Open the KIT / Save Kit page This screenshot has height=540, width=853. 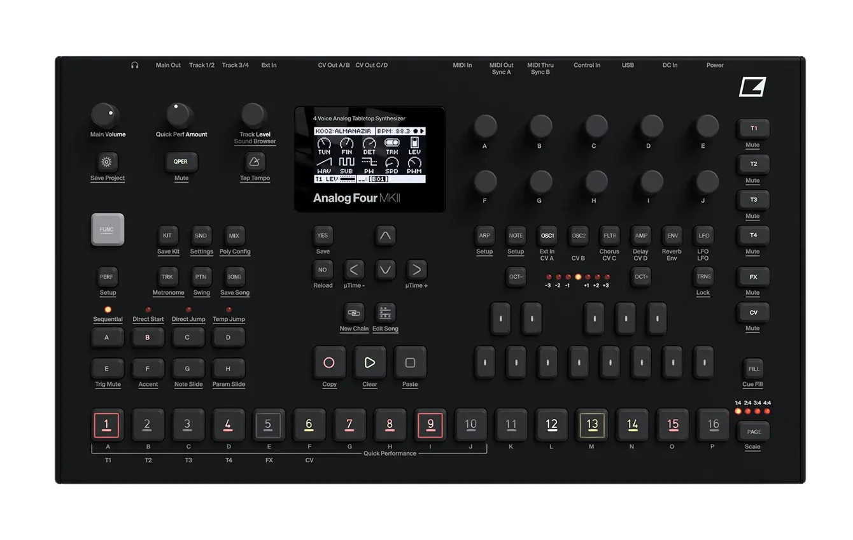point(168,235)
